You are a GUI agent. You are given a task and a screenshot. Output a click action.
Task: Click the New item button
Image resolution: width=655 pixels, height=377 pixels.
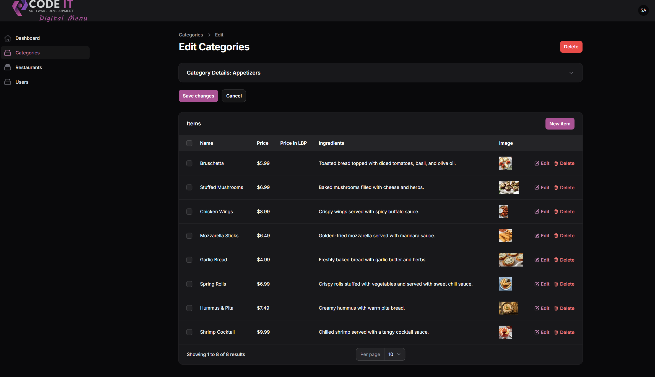pos(560,124)
